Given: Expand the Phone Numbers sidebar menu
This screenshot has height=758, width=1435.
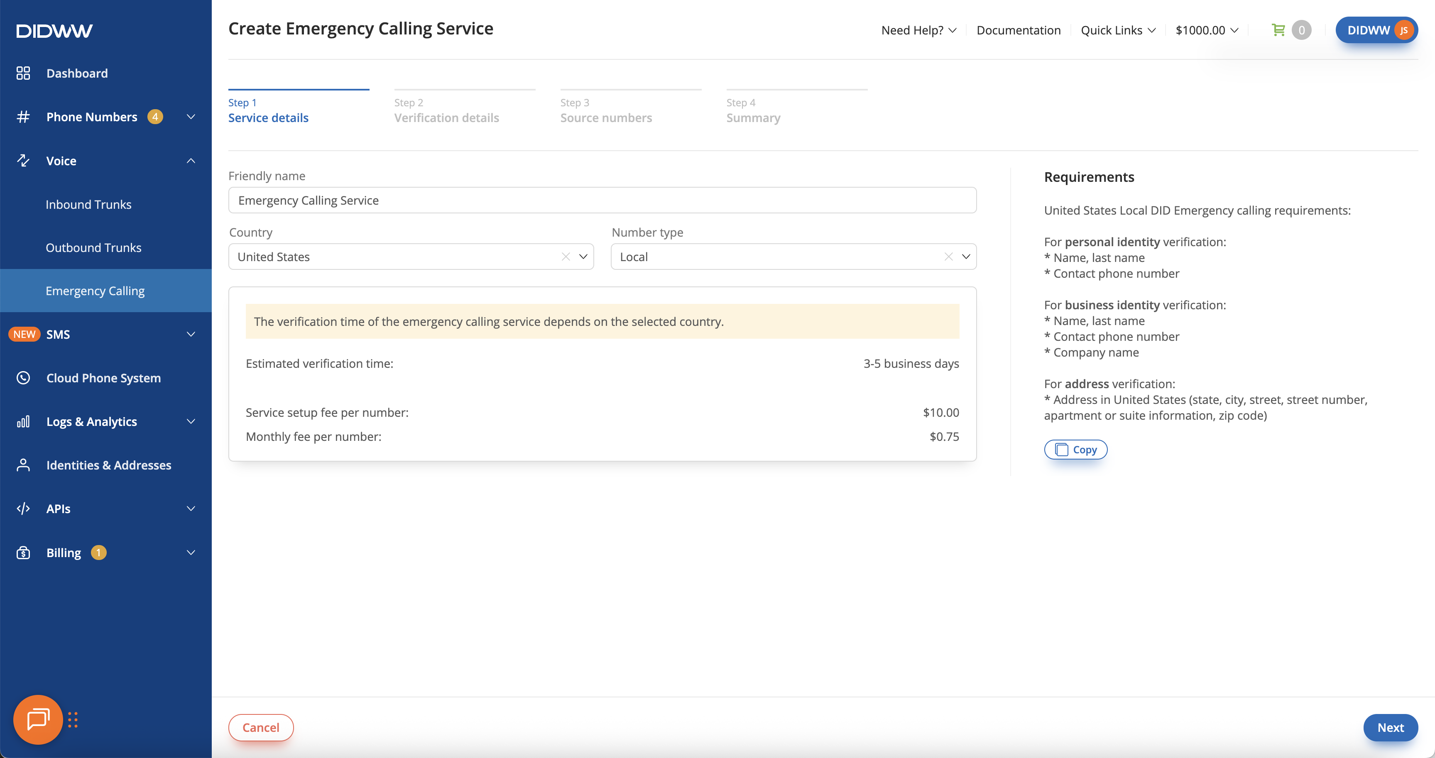Looking at the screenshot, I should [191, 117].
